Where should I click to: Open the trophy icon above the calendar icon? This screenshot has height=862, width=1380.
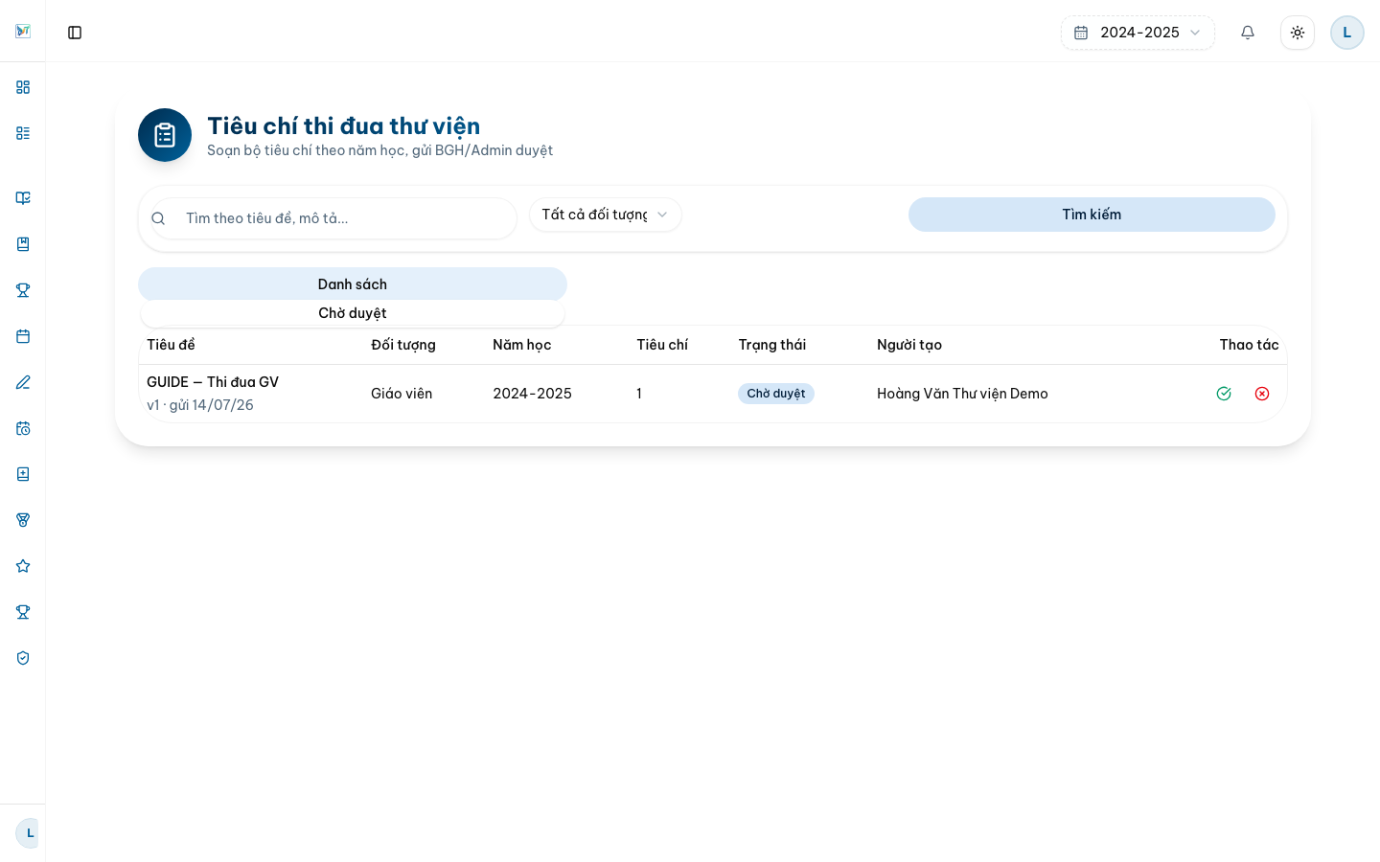[23, 290]
